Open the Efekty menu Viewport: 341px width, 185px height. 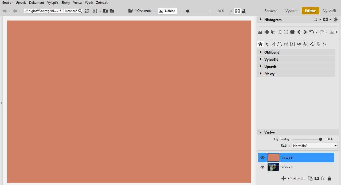click(x=66, y=3)
